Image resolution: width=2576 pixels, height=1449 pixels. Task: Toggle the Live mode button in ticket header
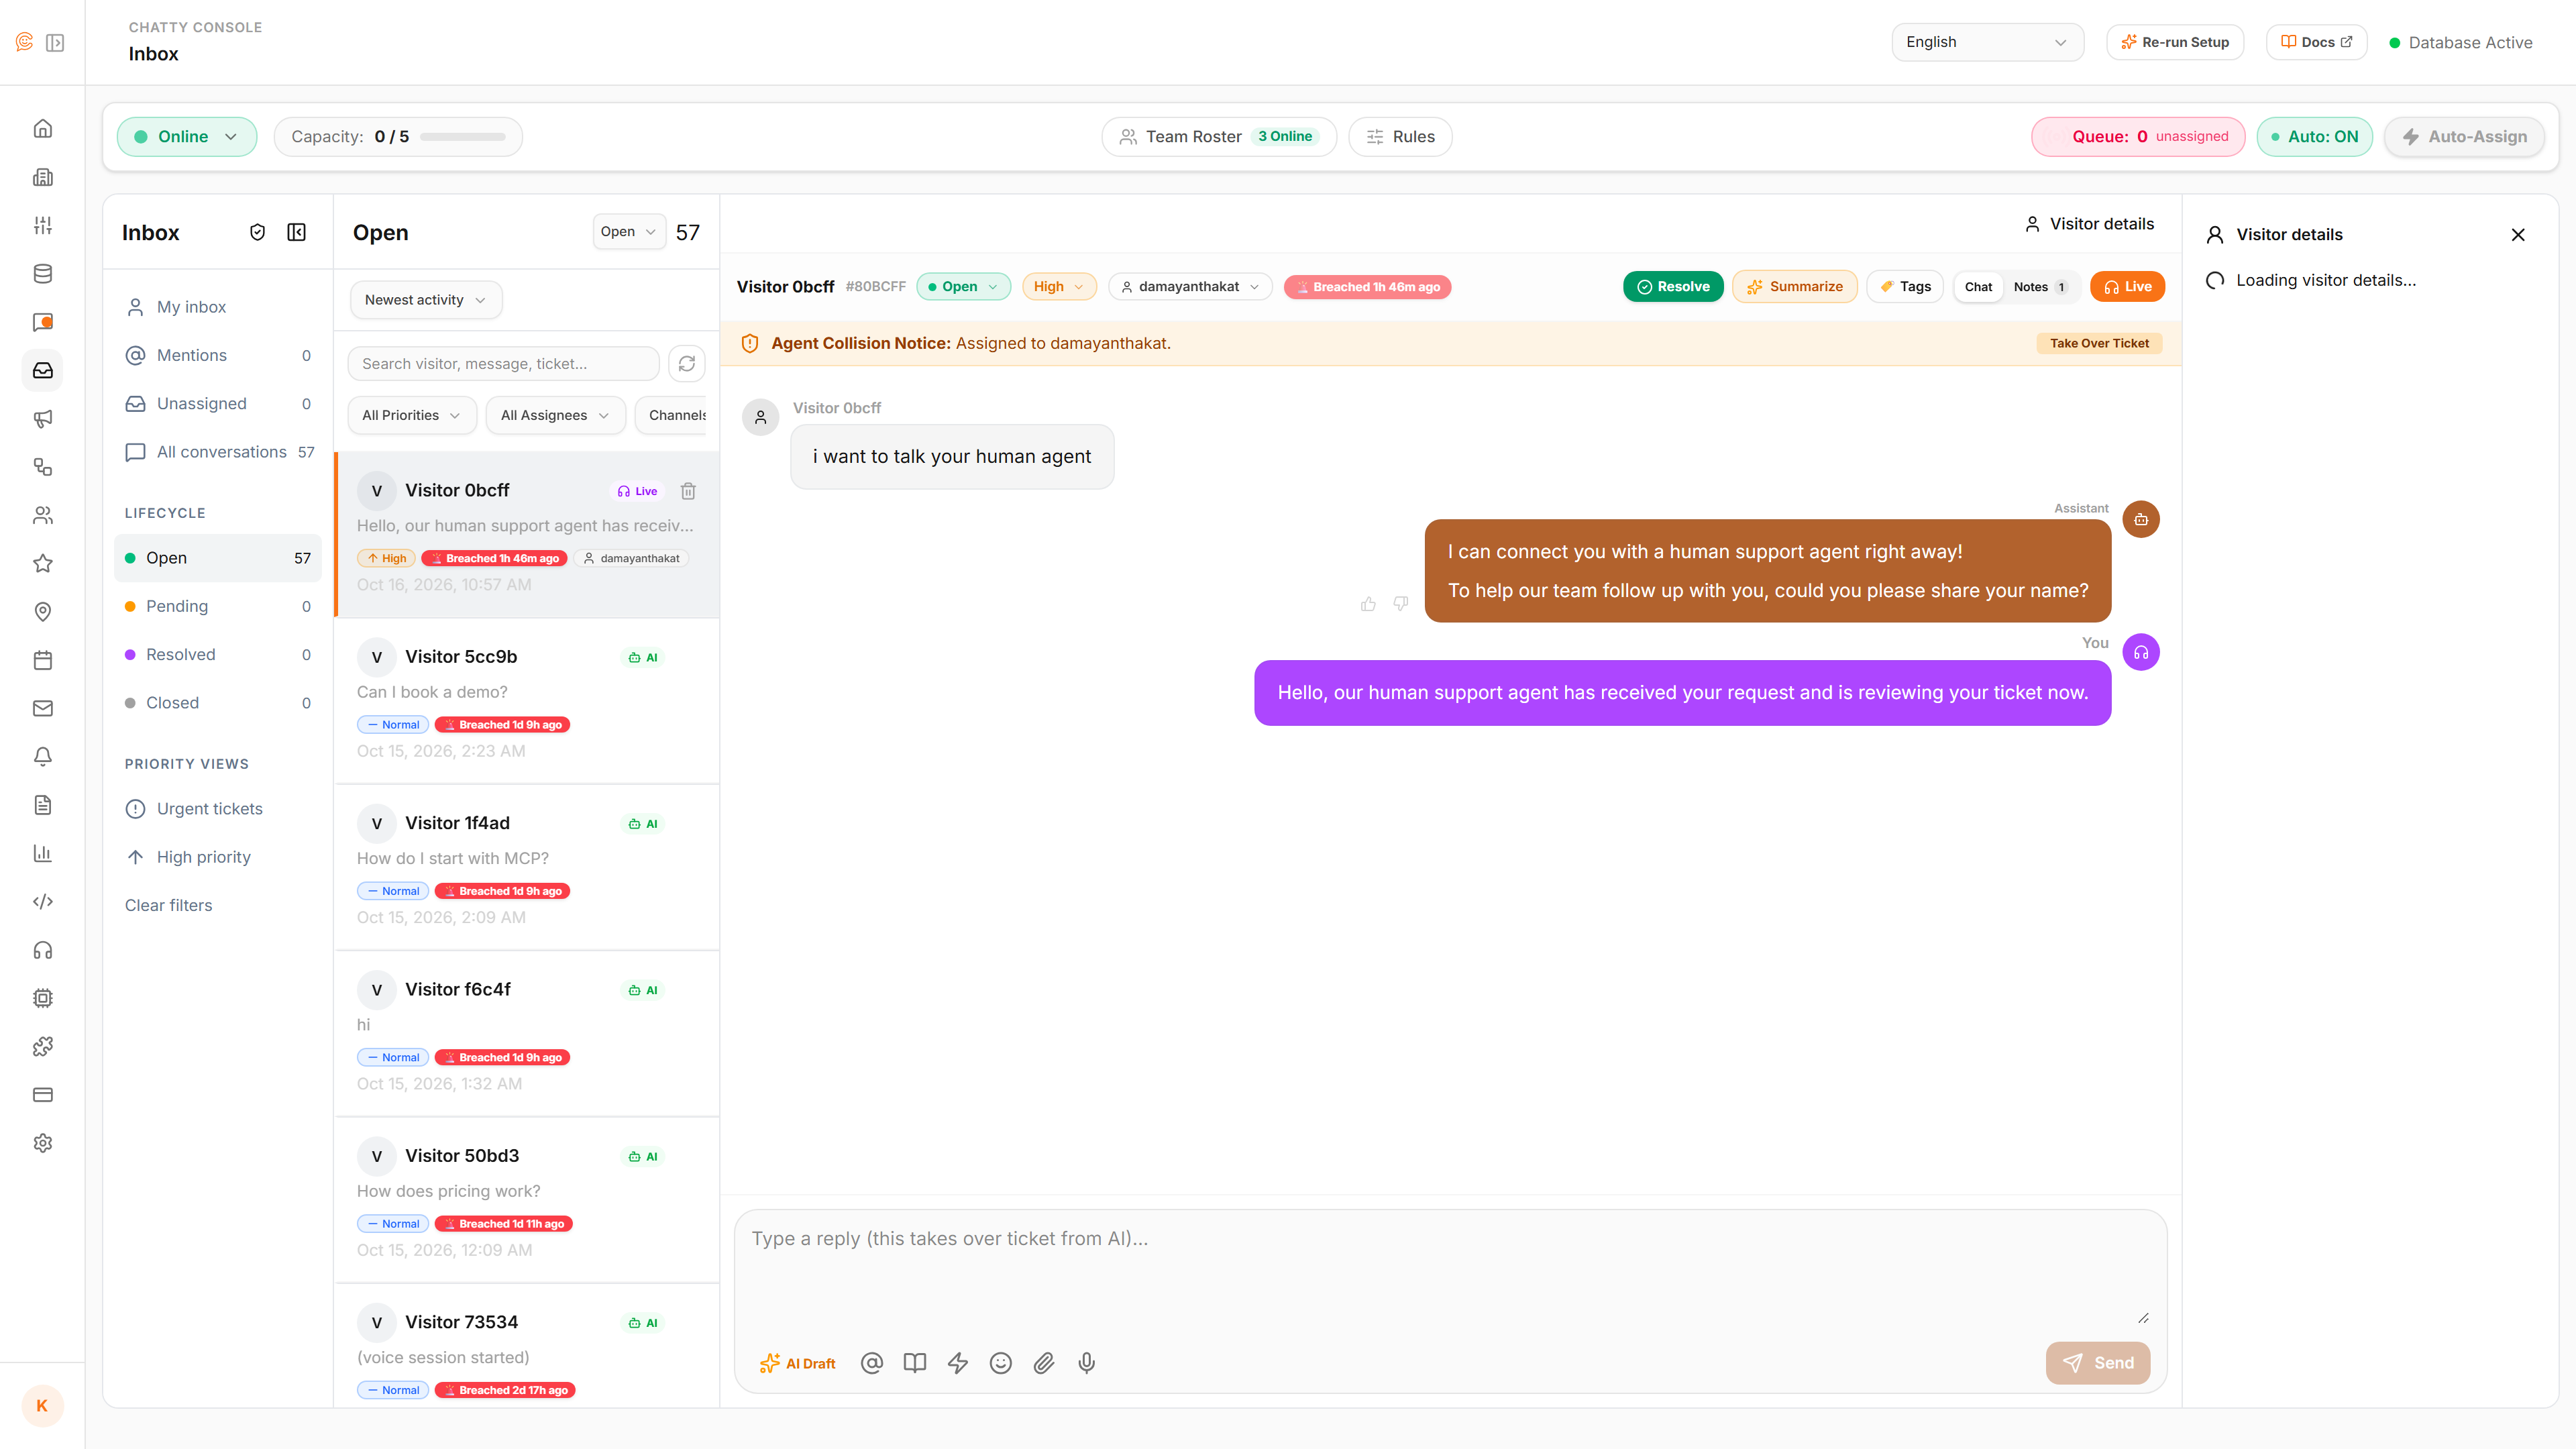point(2128,287)
